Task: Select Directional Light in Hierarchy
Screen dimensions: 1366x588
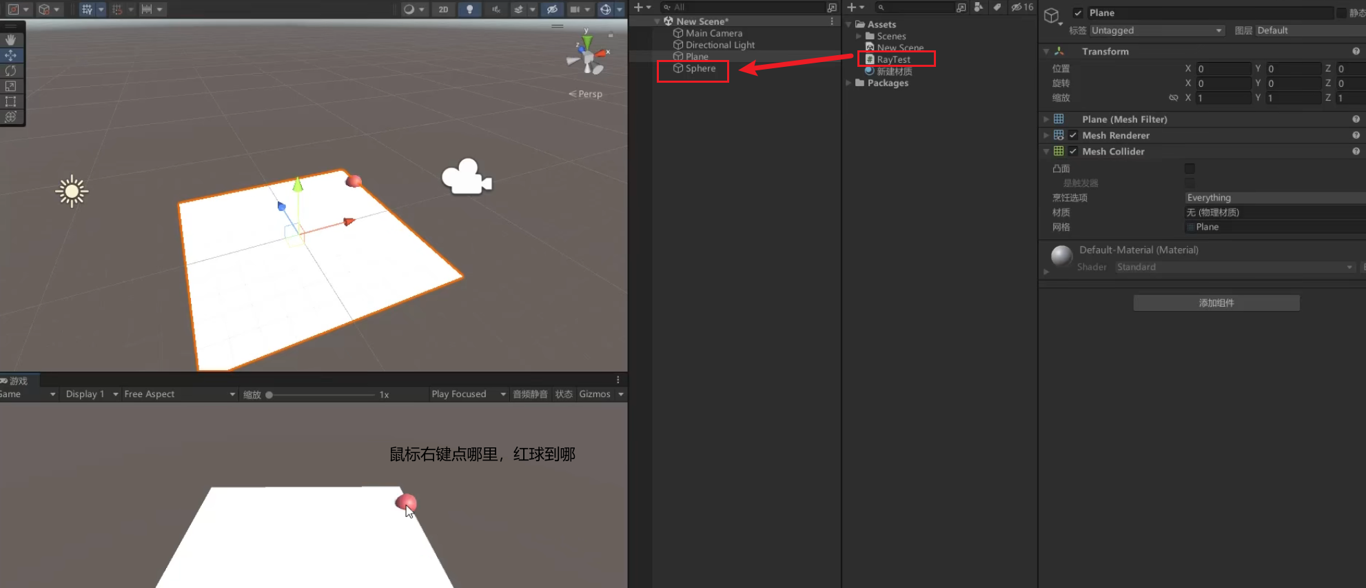Action: pyautogui.click(x=720, y=45)
